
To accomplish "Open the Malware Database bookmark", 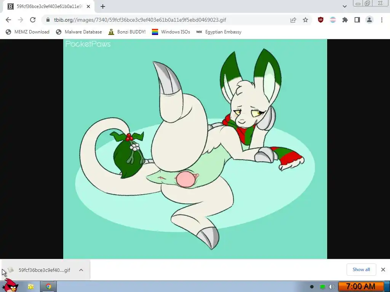I will [x=79, y=32].
